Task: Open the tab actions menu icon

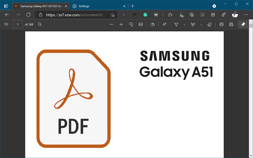Action: [x=6, y=6]
